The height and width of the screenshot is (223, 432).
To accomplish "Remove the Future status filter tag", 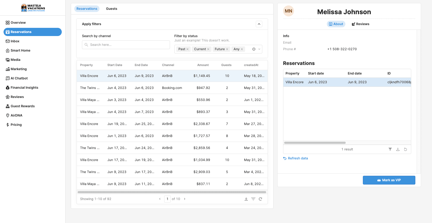I will coord(227,49).
